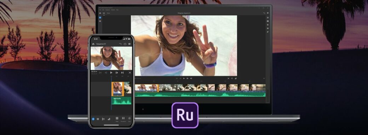Open the Edit menu in laptop menu bar
This screenshot has width=368, height=135.
pyautogui.click(x=103, y=10)
